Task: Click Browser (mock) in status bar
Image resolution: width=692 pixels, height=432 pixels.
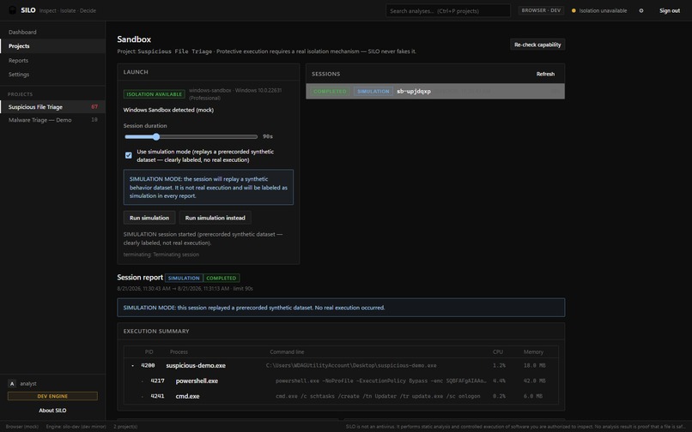Action: [22, 427]
